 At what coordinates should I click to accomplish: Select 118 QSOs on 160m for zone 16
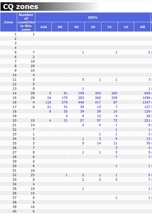tap(48, 102)
